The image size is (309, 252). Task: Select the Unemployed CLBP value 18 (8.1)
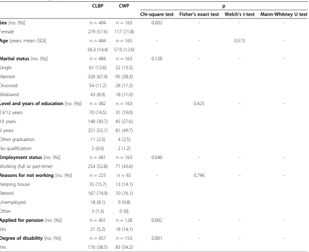coord(97,202)
